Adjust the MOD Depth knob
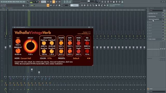Viewport: 166px width, 93px height. [x=78, y=51]
